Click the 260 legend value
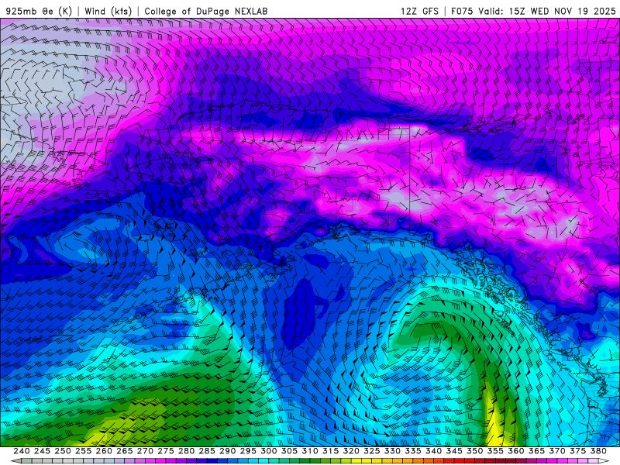This screenshot has height=465, width=620. 104,451
